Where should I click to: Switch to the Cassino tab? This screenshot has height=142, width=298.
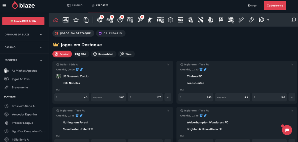tap(75, 5)
